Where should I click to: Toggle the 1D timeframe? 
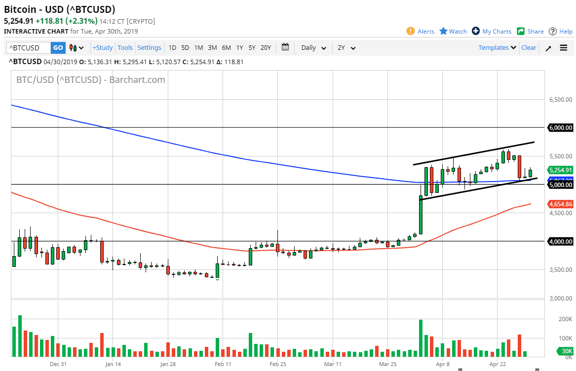coord(172,47)
